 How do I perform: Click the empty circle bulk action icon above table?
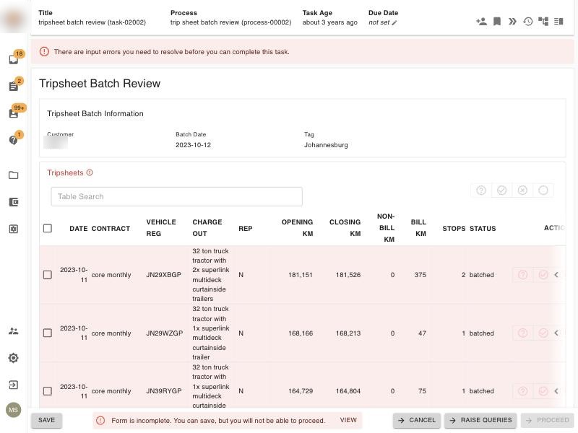[543, 191]
